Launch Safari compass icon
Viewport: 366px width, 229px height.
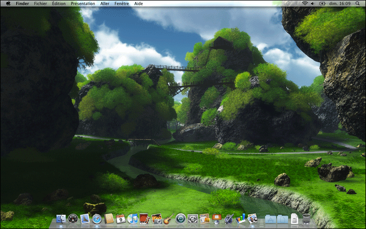coord(97,219)
